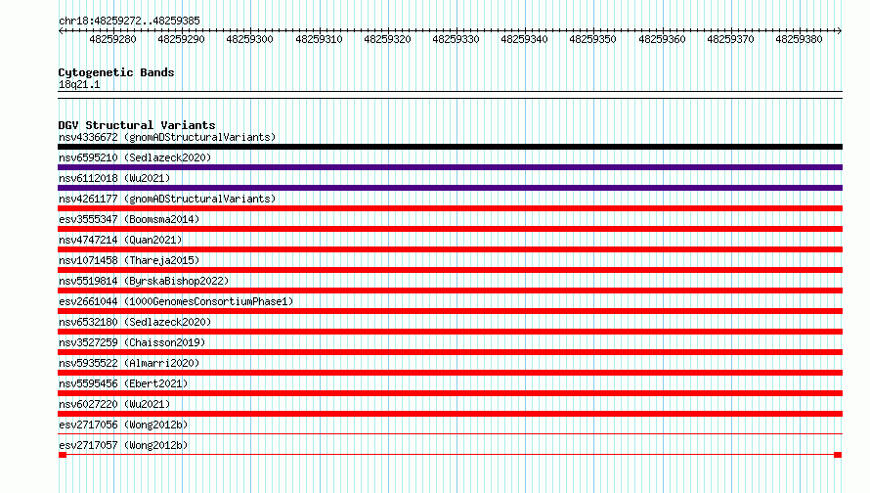This screenshot has width=870, height=493.
Task: Click the red bar under nsv6532180
Action: click(x=450, y=332)
